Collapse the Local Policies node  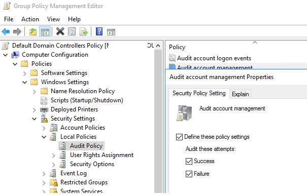point(44,137)
